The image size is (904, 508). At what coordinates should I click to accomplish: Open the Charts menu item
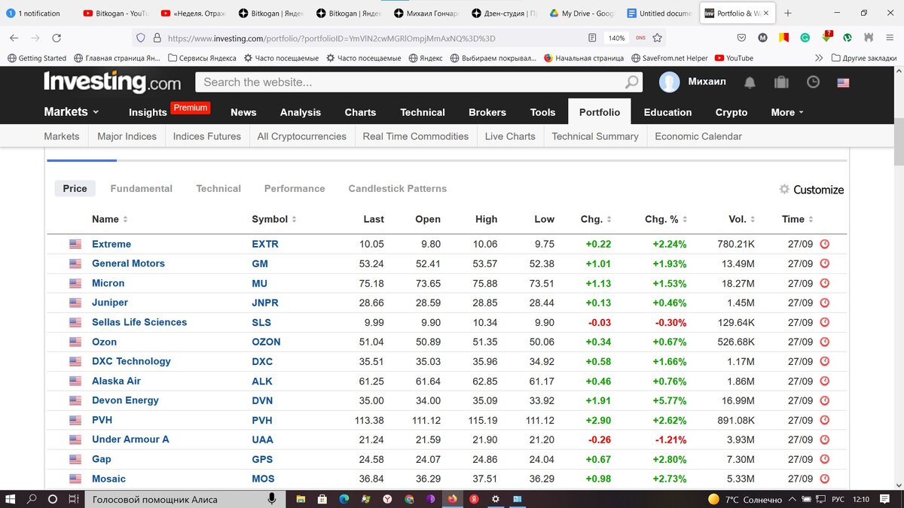tap(360, 112)
